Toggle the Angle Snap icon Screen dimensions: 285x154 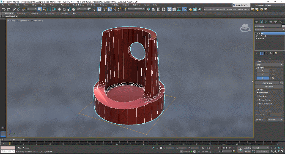coord(110,9)
